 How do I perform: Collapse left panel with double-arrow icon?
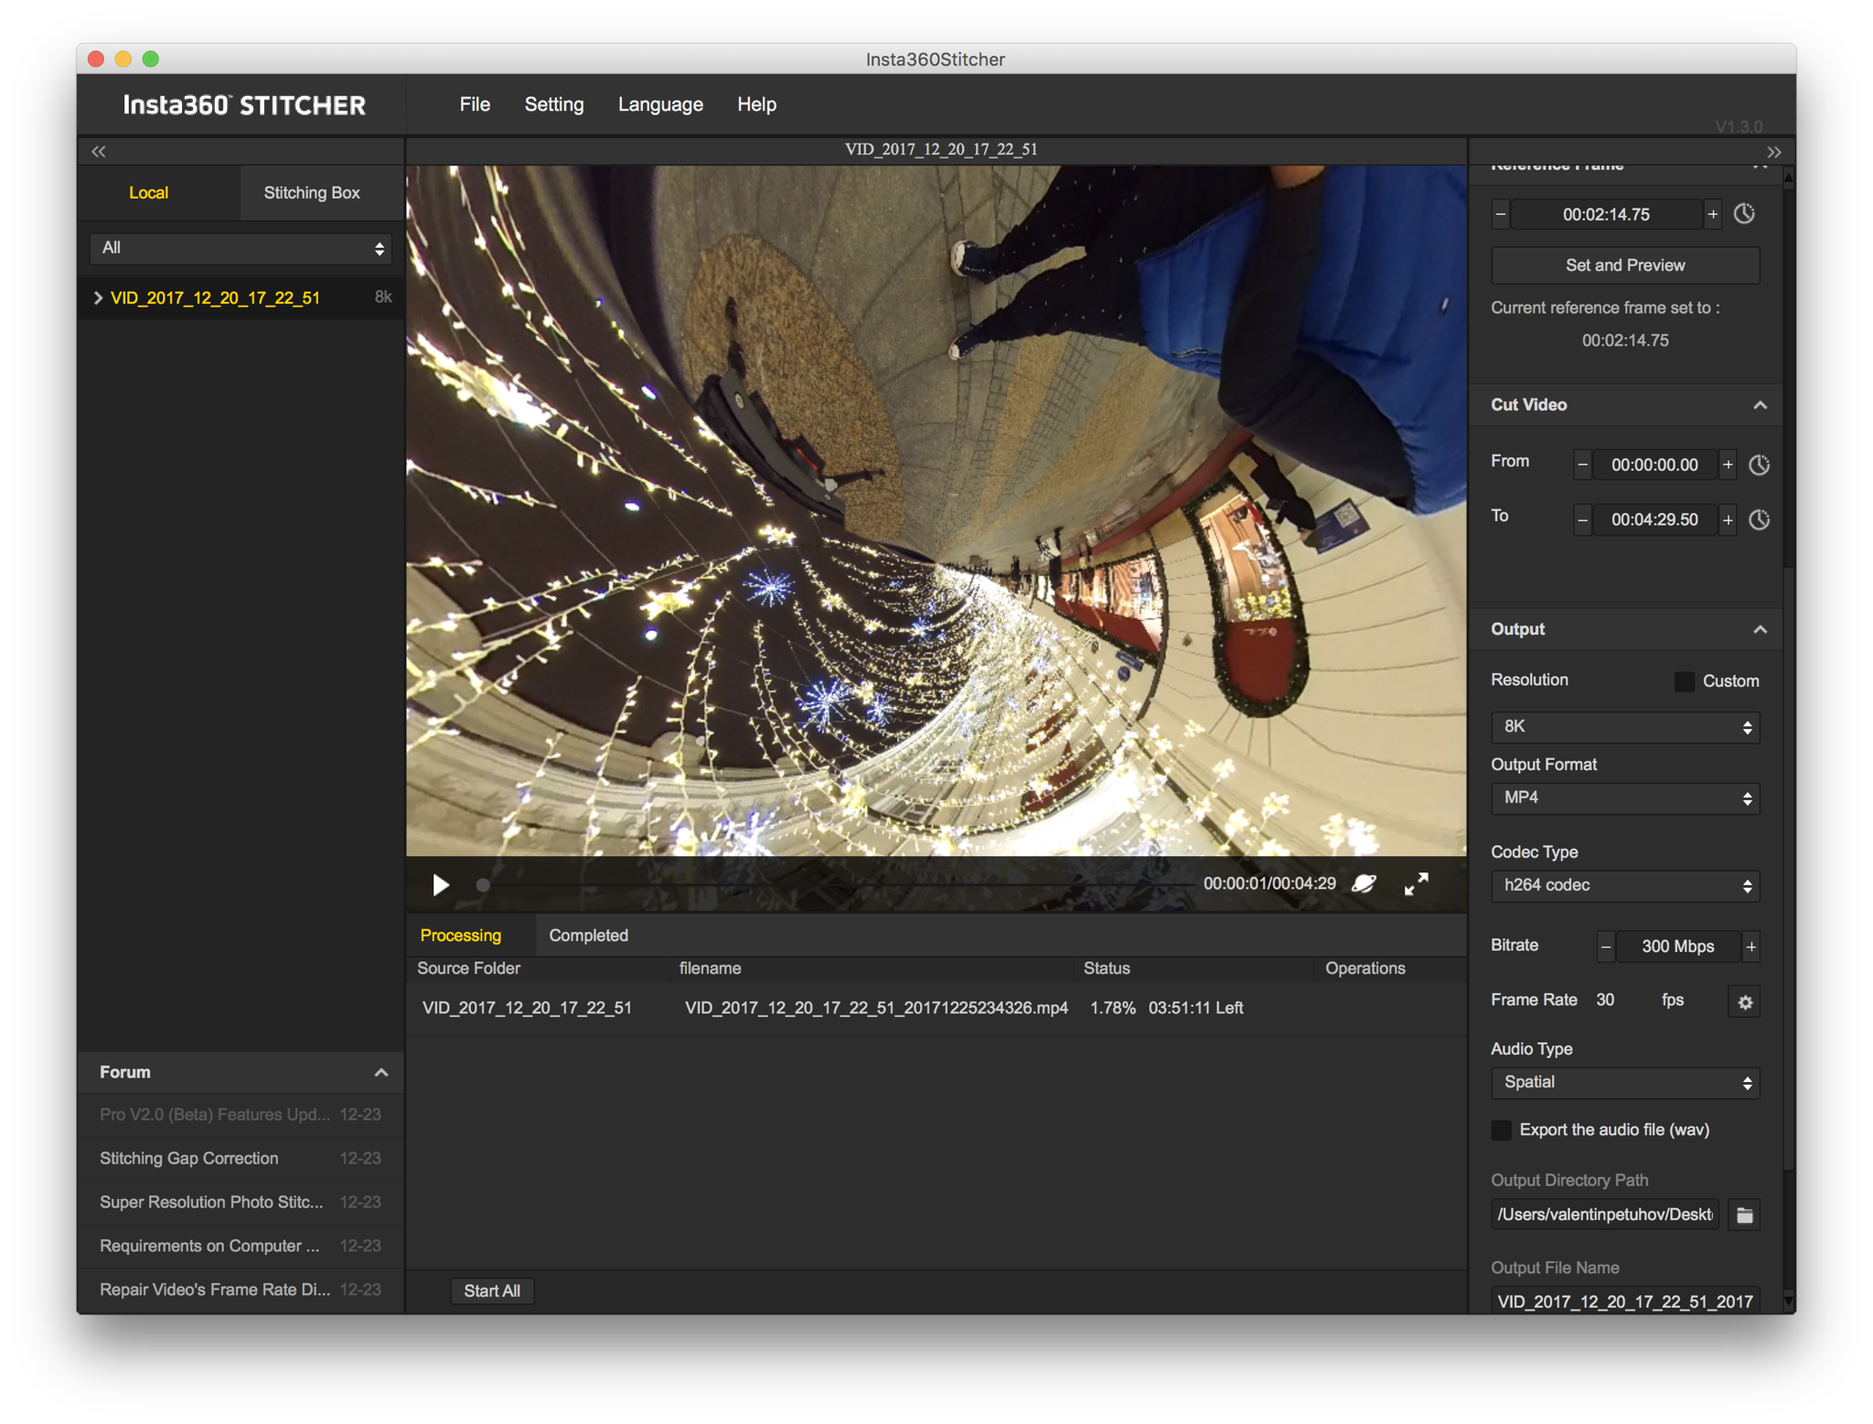pos(99,152)
